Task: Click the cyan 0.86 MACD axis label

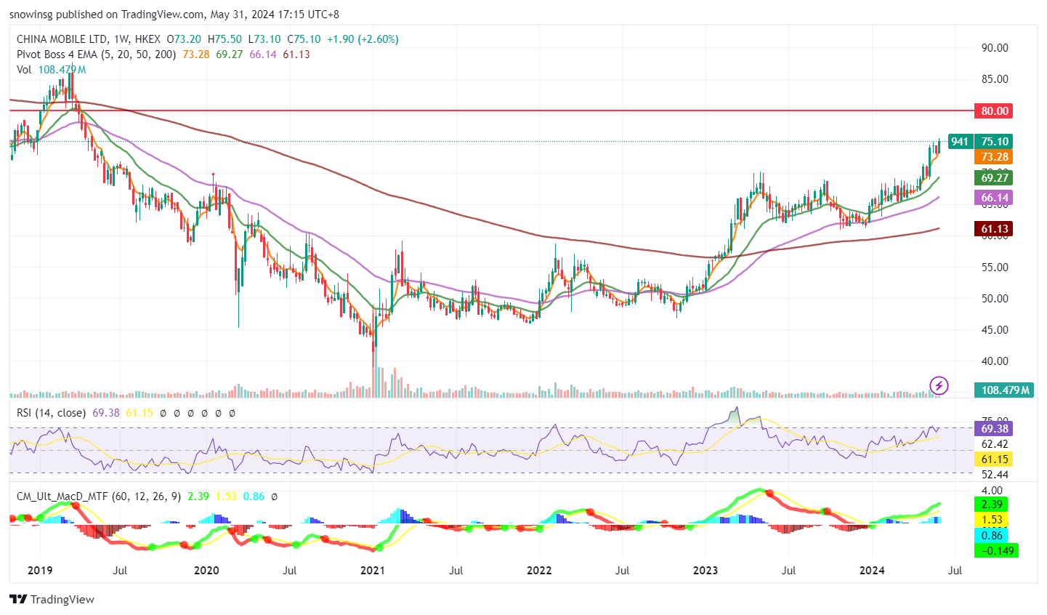Action: pyautogui.click(x=992, y=536)
